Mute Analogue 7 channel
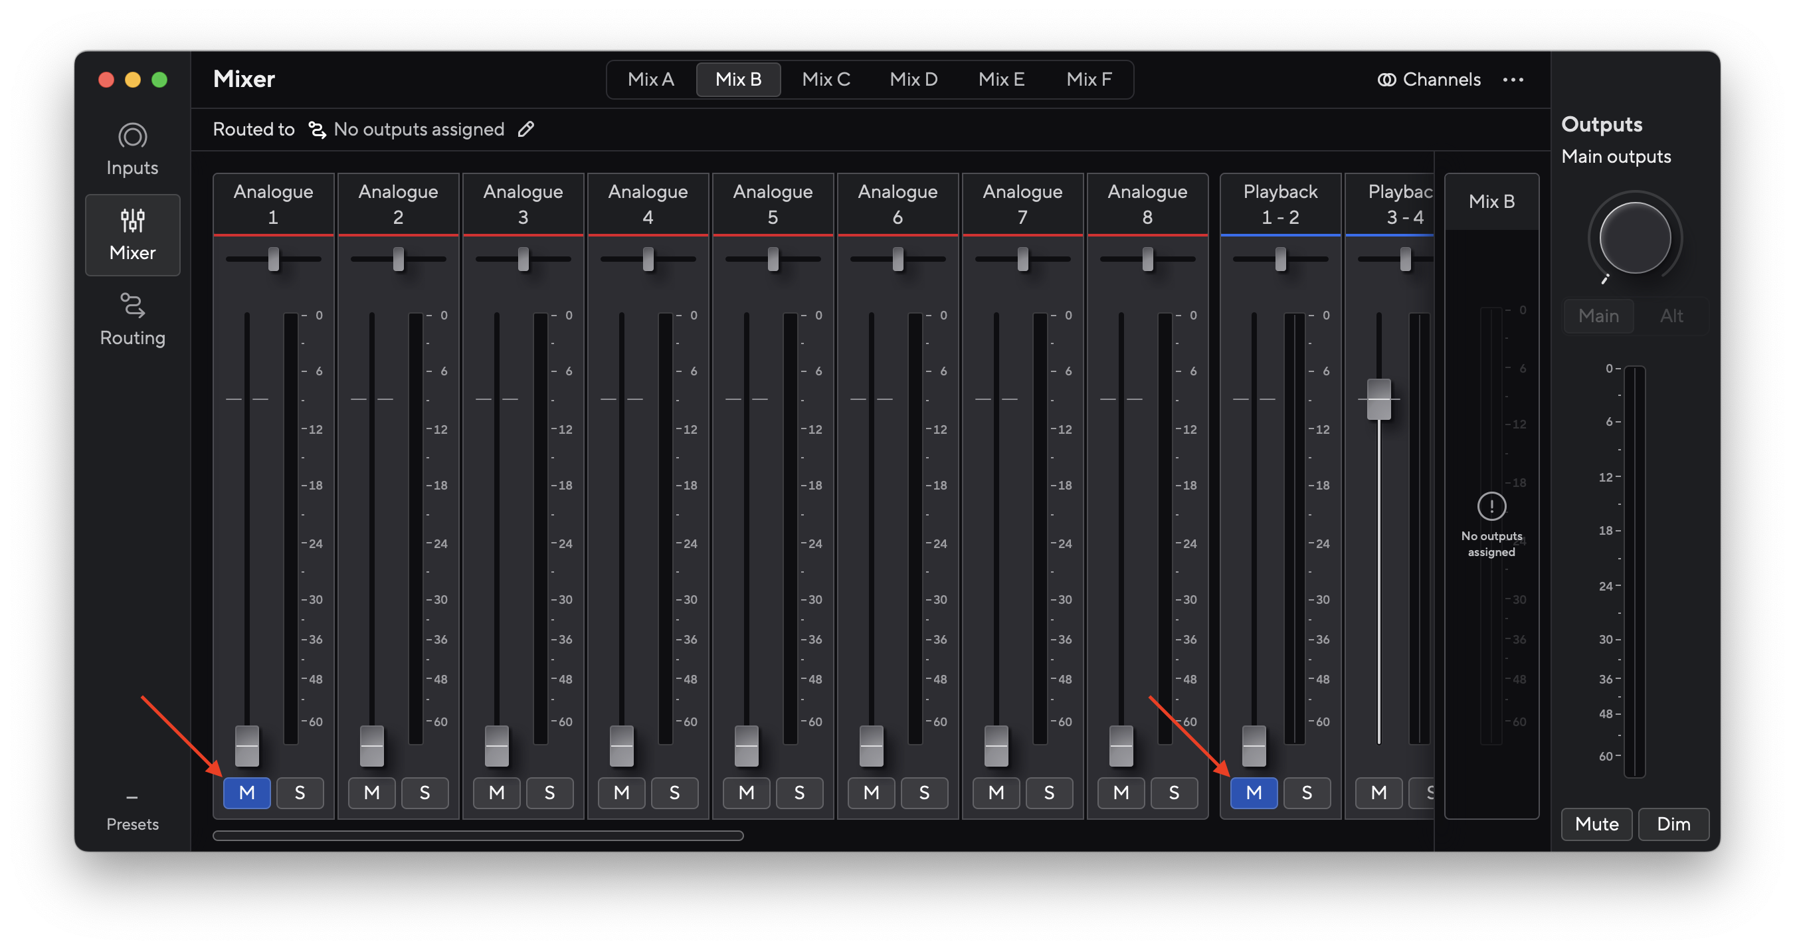 click(996, 793)
